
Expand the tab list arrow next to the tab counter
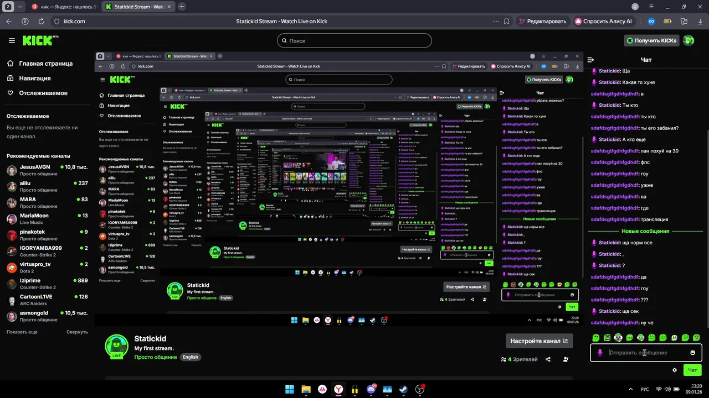pos(20,7)
